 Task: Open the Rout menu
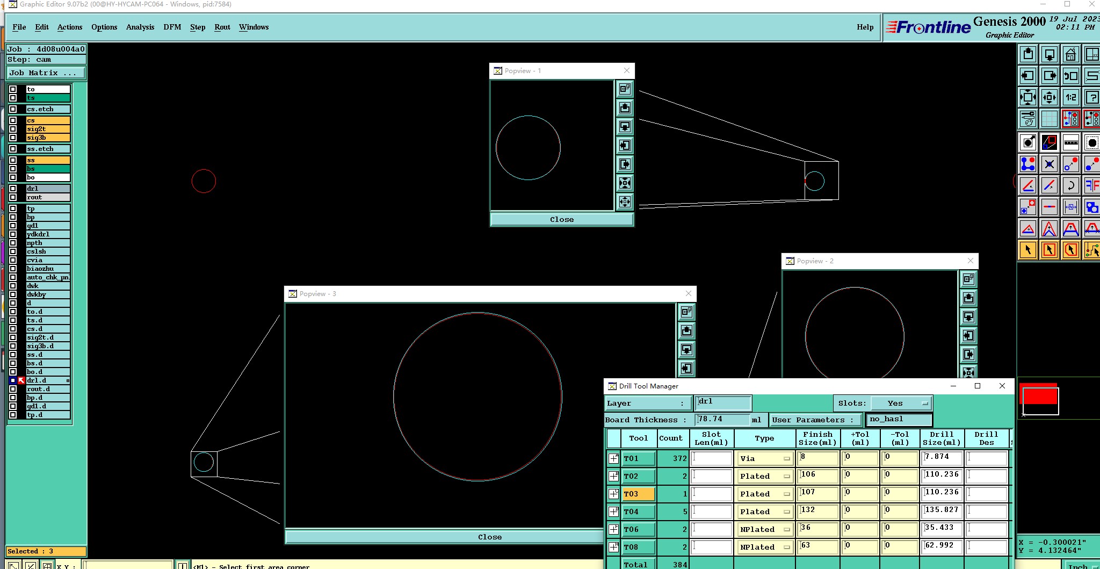point(222,27)
